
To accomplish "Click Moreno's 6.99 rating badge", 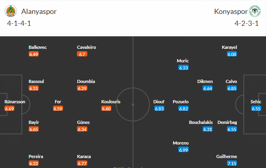I will click(x=183, y=150).
